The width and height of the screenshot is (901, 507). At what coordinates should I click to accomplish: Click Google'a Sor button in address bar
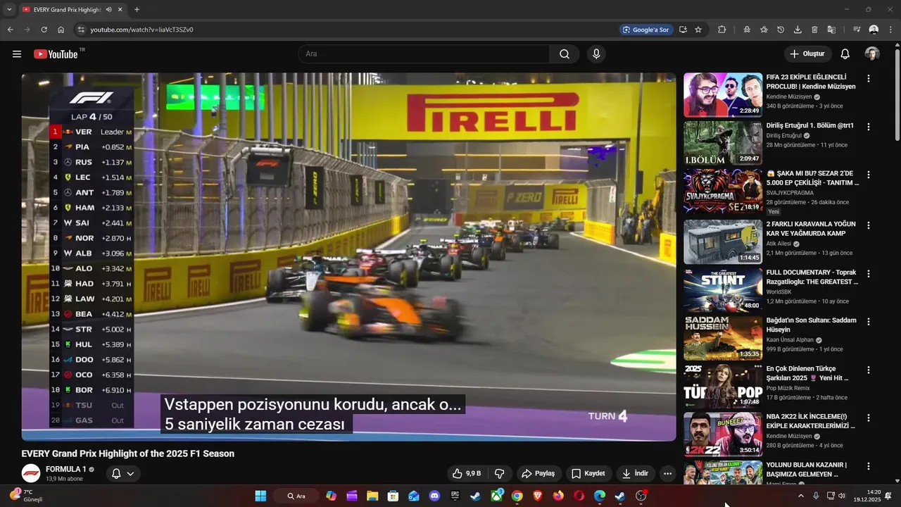click(645, 30)
